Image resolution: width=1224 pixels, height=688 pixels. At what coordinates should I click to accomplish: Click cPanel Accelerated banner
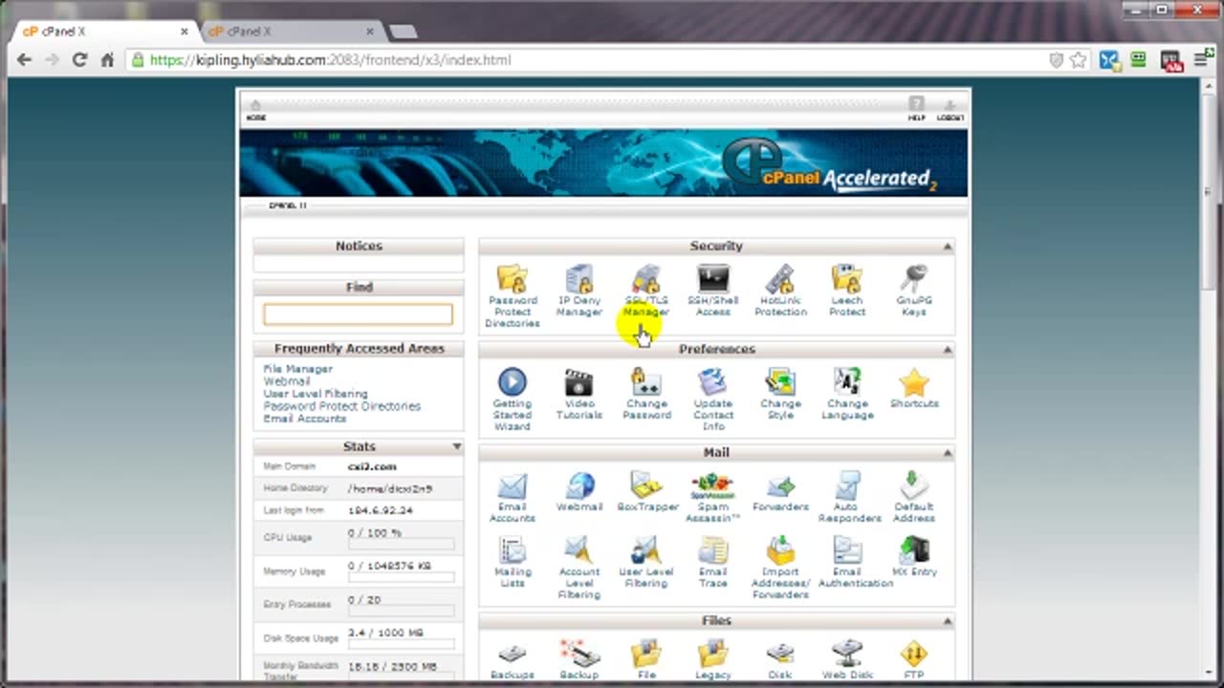(603, 162)
